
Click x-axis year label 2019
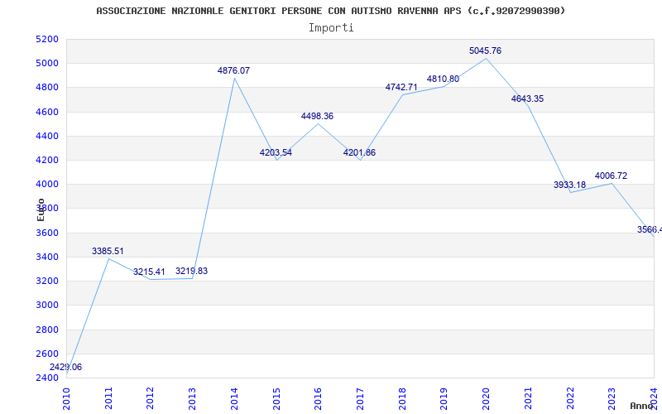pos(444,399)
